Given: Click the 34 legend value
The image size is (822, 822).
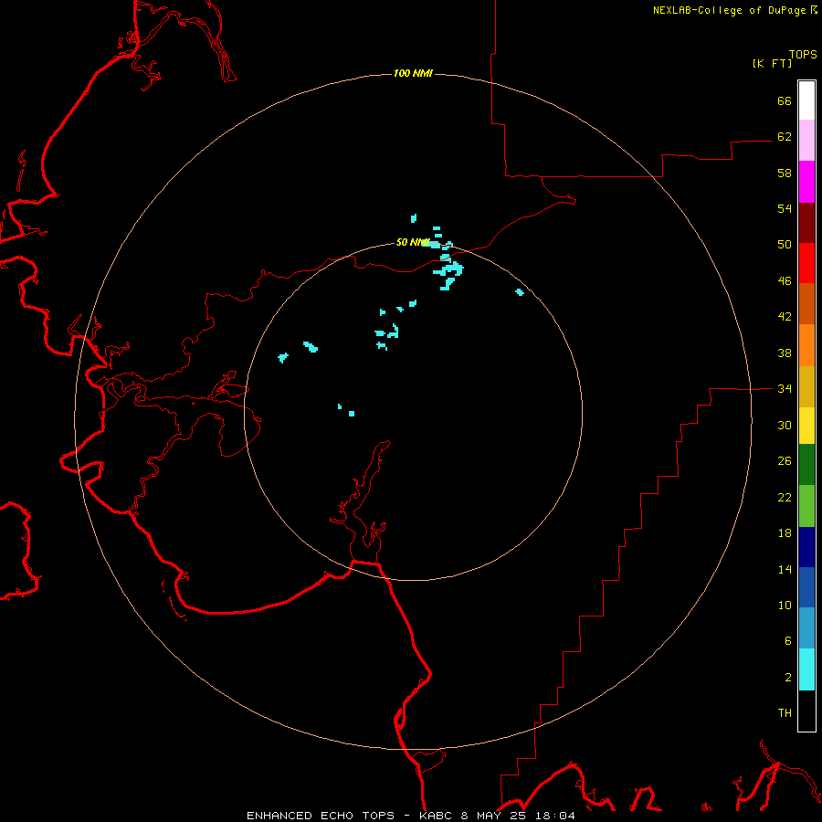Looking at the screenshot, I should (x=785, y=388).
